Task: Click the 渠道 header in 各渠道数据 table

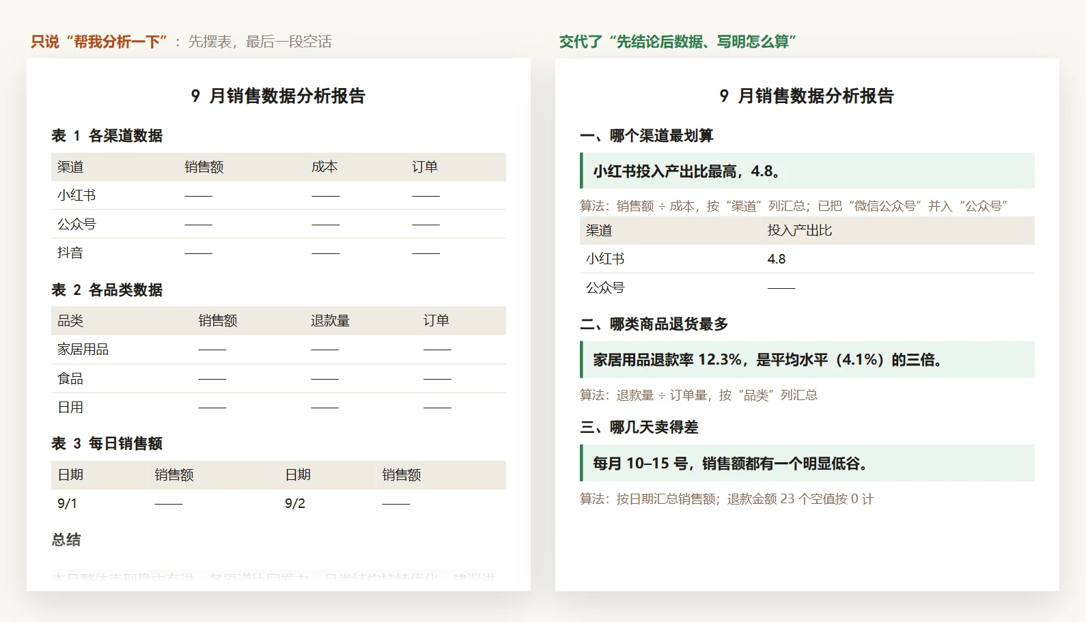Action: point(70,167)
